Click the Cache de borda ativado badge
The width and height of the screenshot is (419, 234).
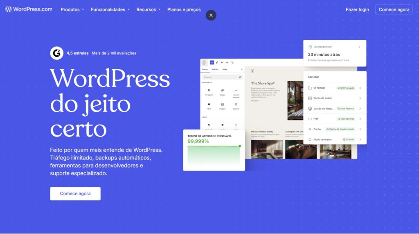click(x=340, y=129)
